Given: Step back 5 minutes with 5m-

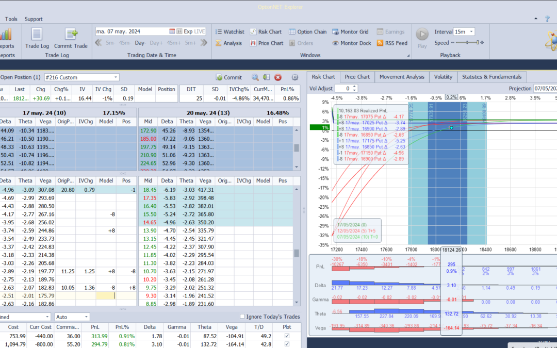Looking at the screenshot, I should (x=110, y=43).
